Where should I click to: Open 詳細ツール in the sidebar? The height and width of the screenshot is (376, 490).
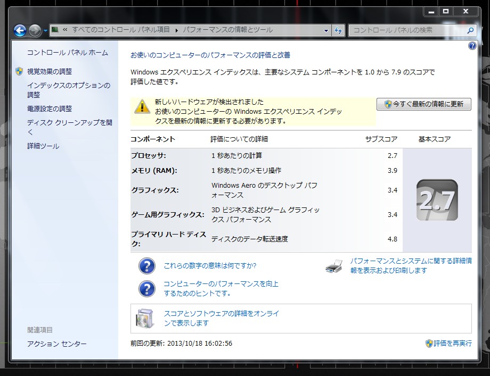[43, 146]
